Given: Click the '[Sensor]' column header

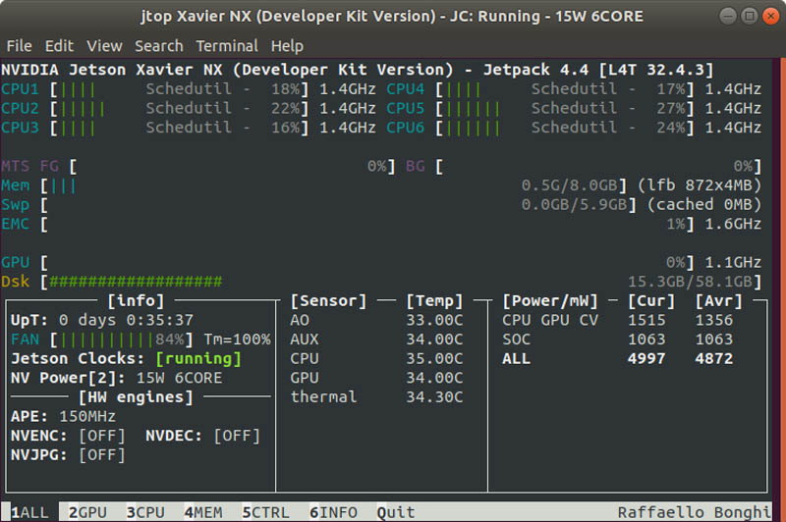Looking at the screenshot, I should tap(328, 301).
